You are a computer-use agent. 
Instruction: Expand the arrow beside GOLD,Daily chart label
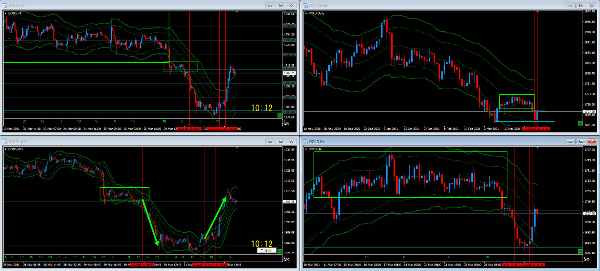(x=306, y=13)
